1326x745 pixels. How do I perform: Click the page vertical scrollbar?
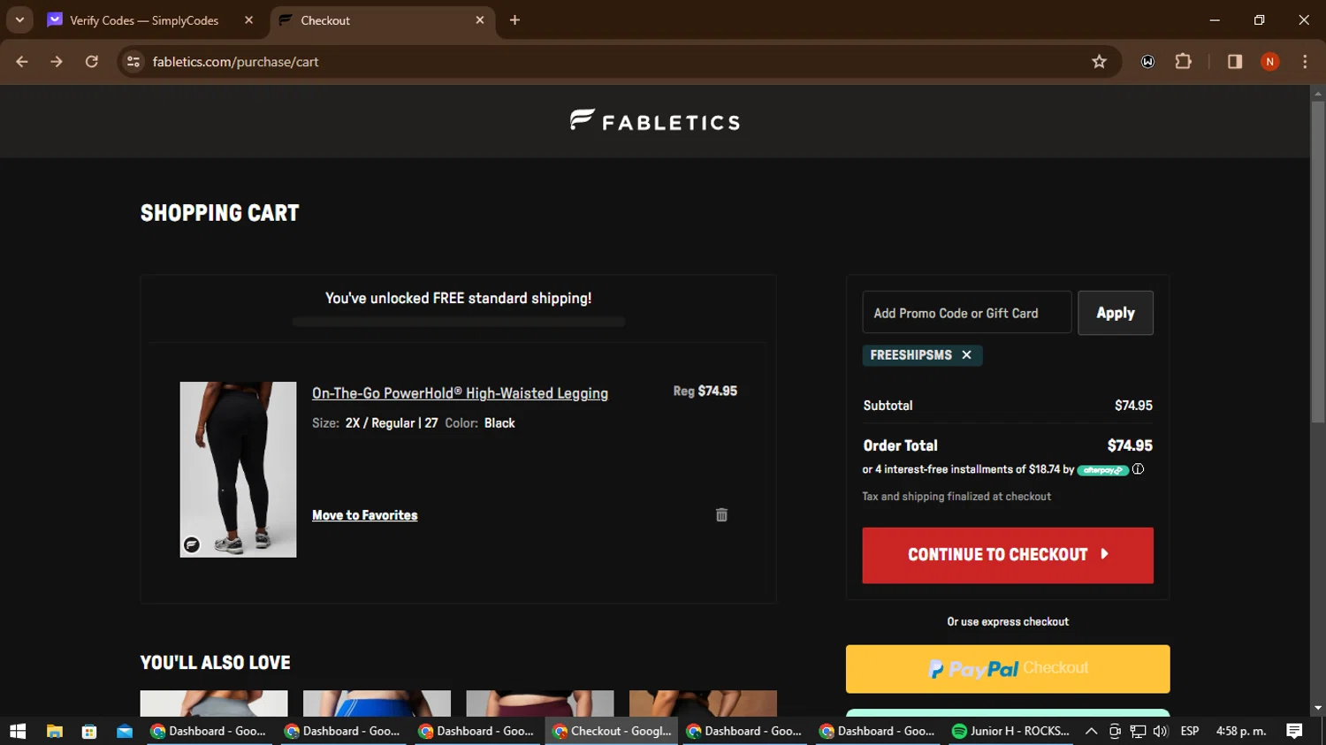[x=1318, y=261]
